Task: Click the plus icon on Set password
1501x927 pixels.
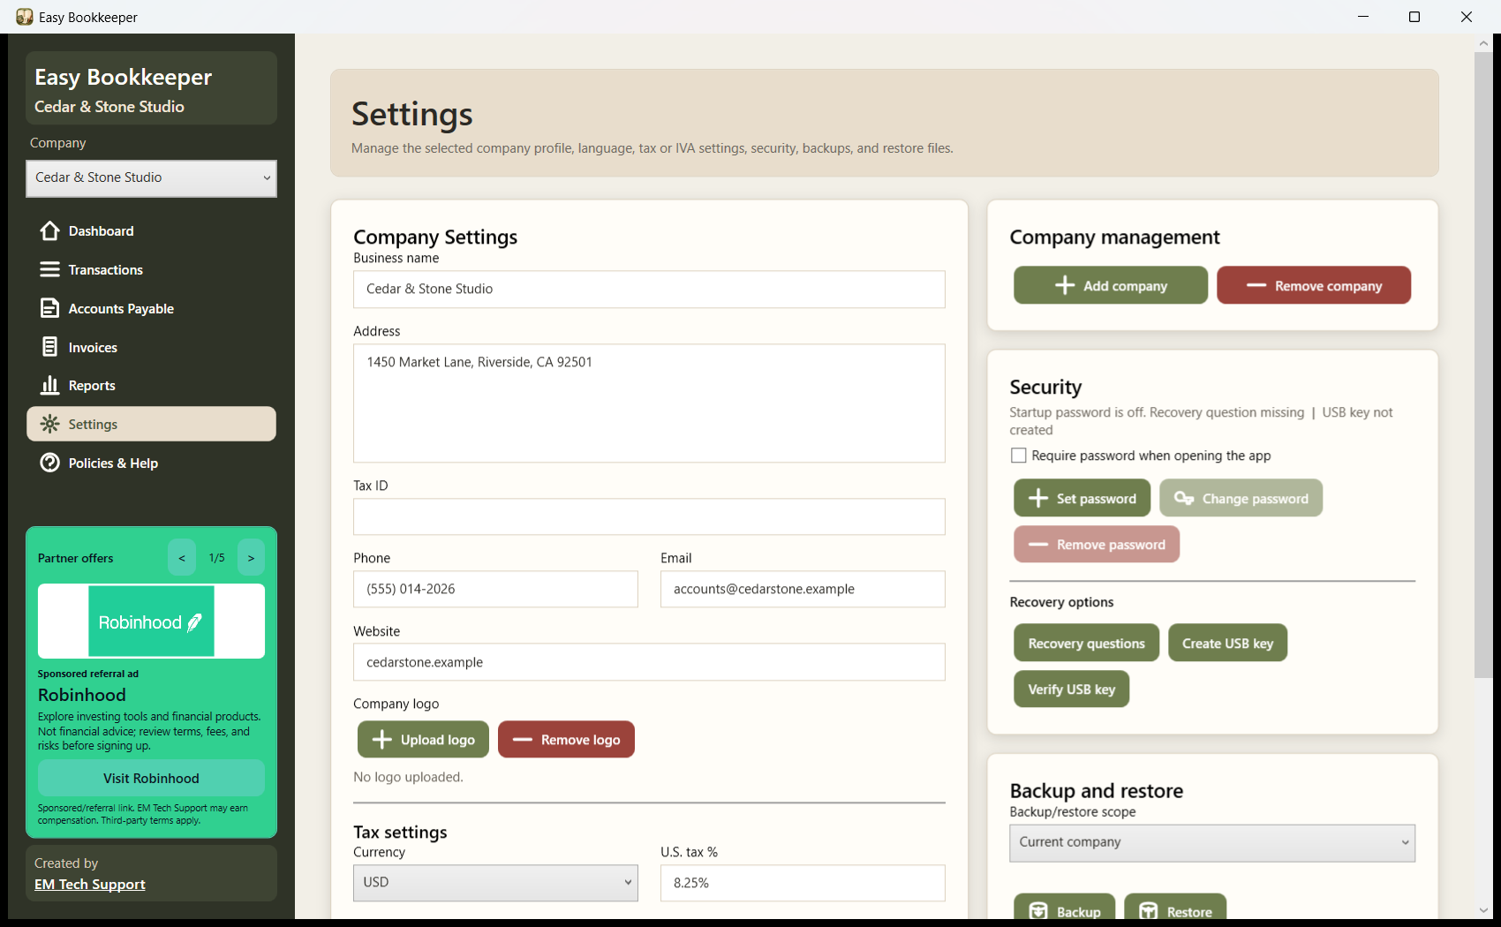Action: point(1038,498)
